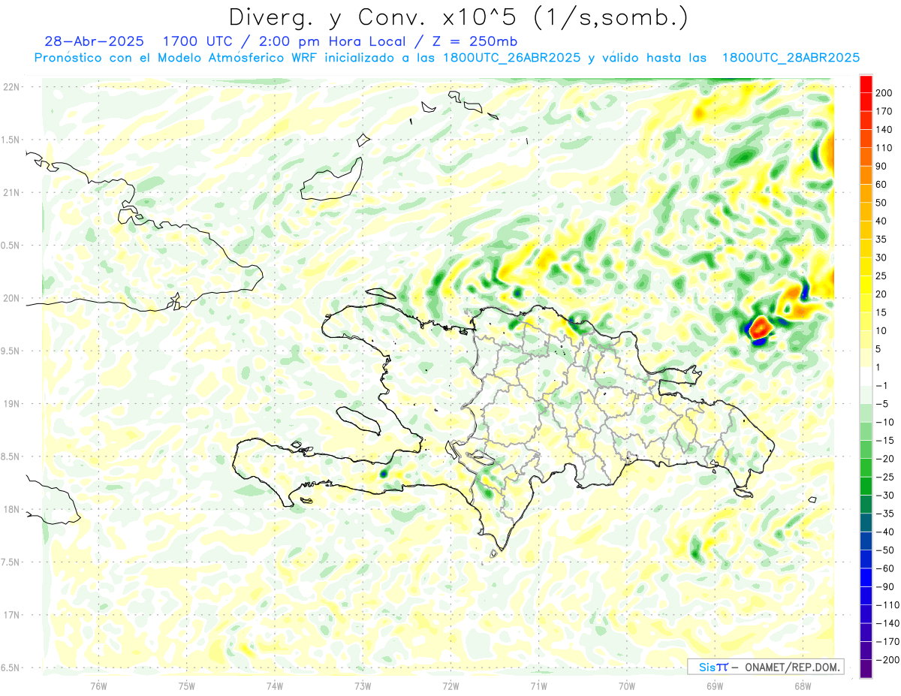
Task: Click the negative -40 colorbar value
Action: tap(886, 532)
